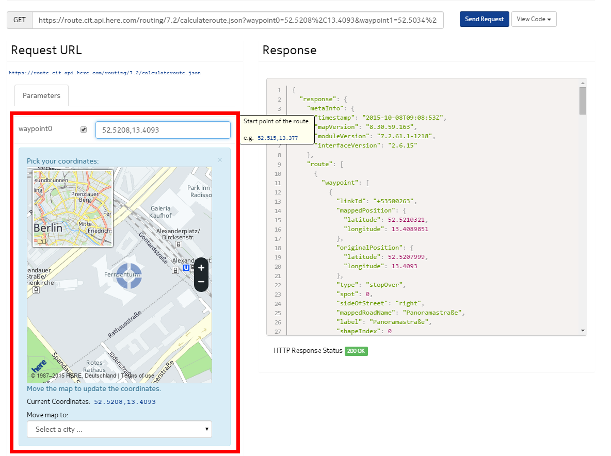Click the response panel scrollbar thumb
This screenshot has height=456, width=611.
pos(583,101)
